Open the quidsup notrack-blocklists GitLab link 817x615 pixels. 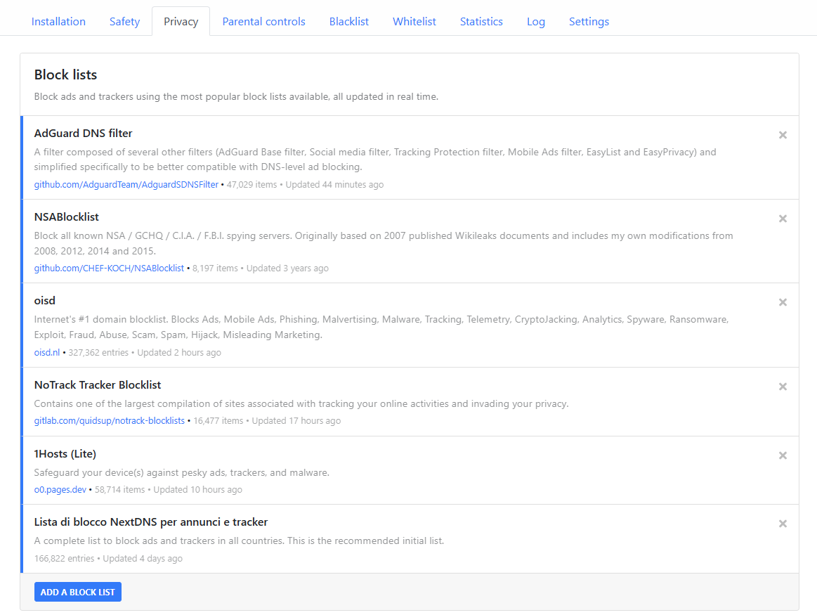(x=110, y=421)
